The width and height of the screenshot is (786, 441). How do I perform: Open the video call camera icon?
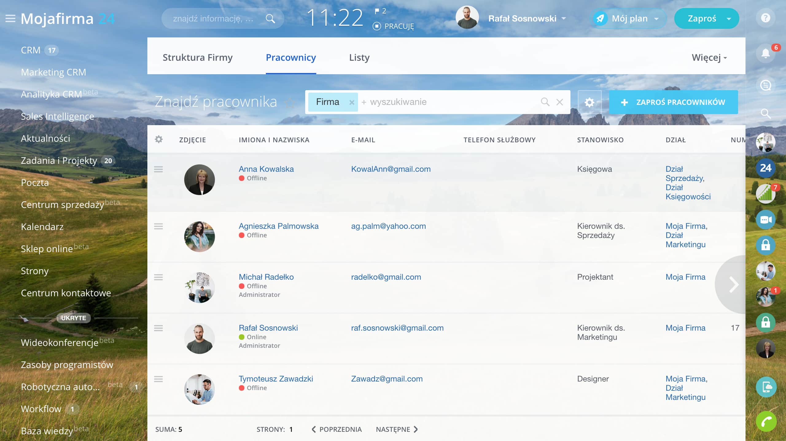765,220
